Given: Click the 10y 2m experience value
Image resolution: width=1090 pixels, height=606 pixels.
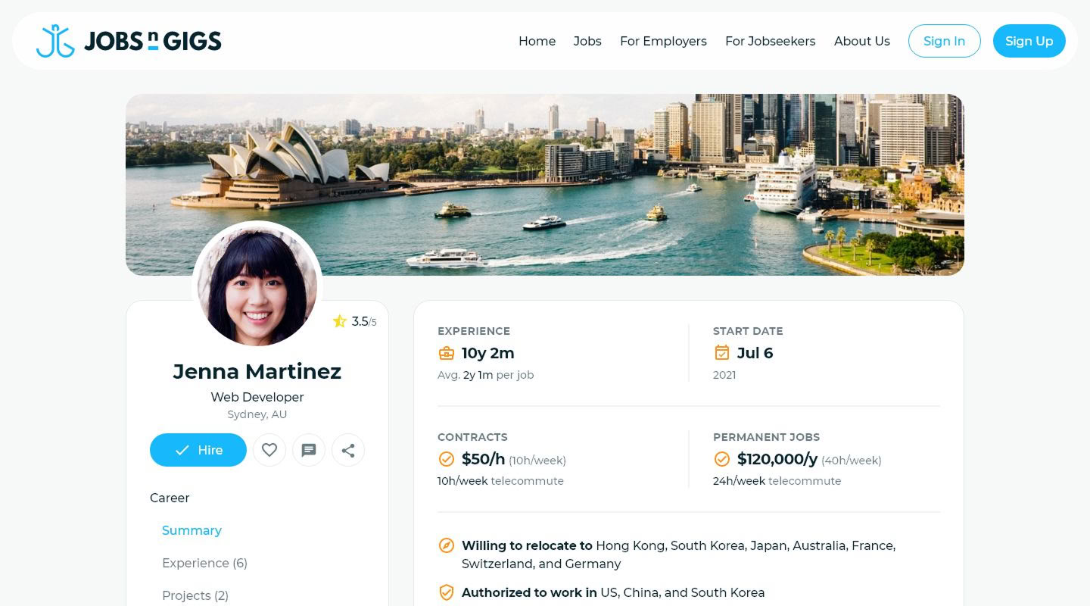Looking at the screenshot, I should coord(488,353).
